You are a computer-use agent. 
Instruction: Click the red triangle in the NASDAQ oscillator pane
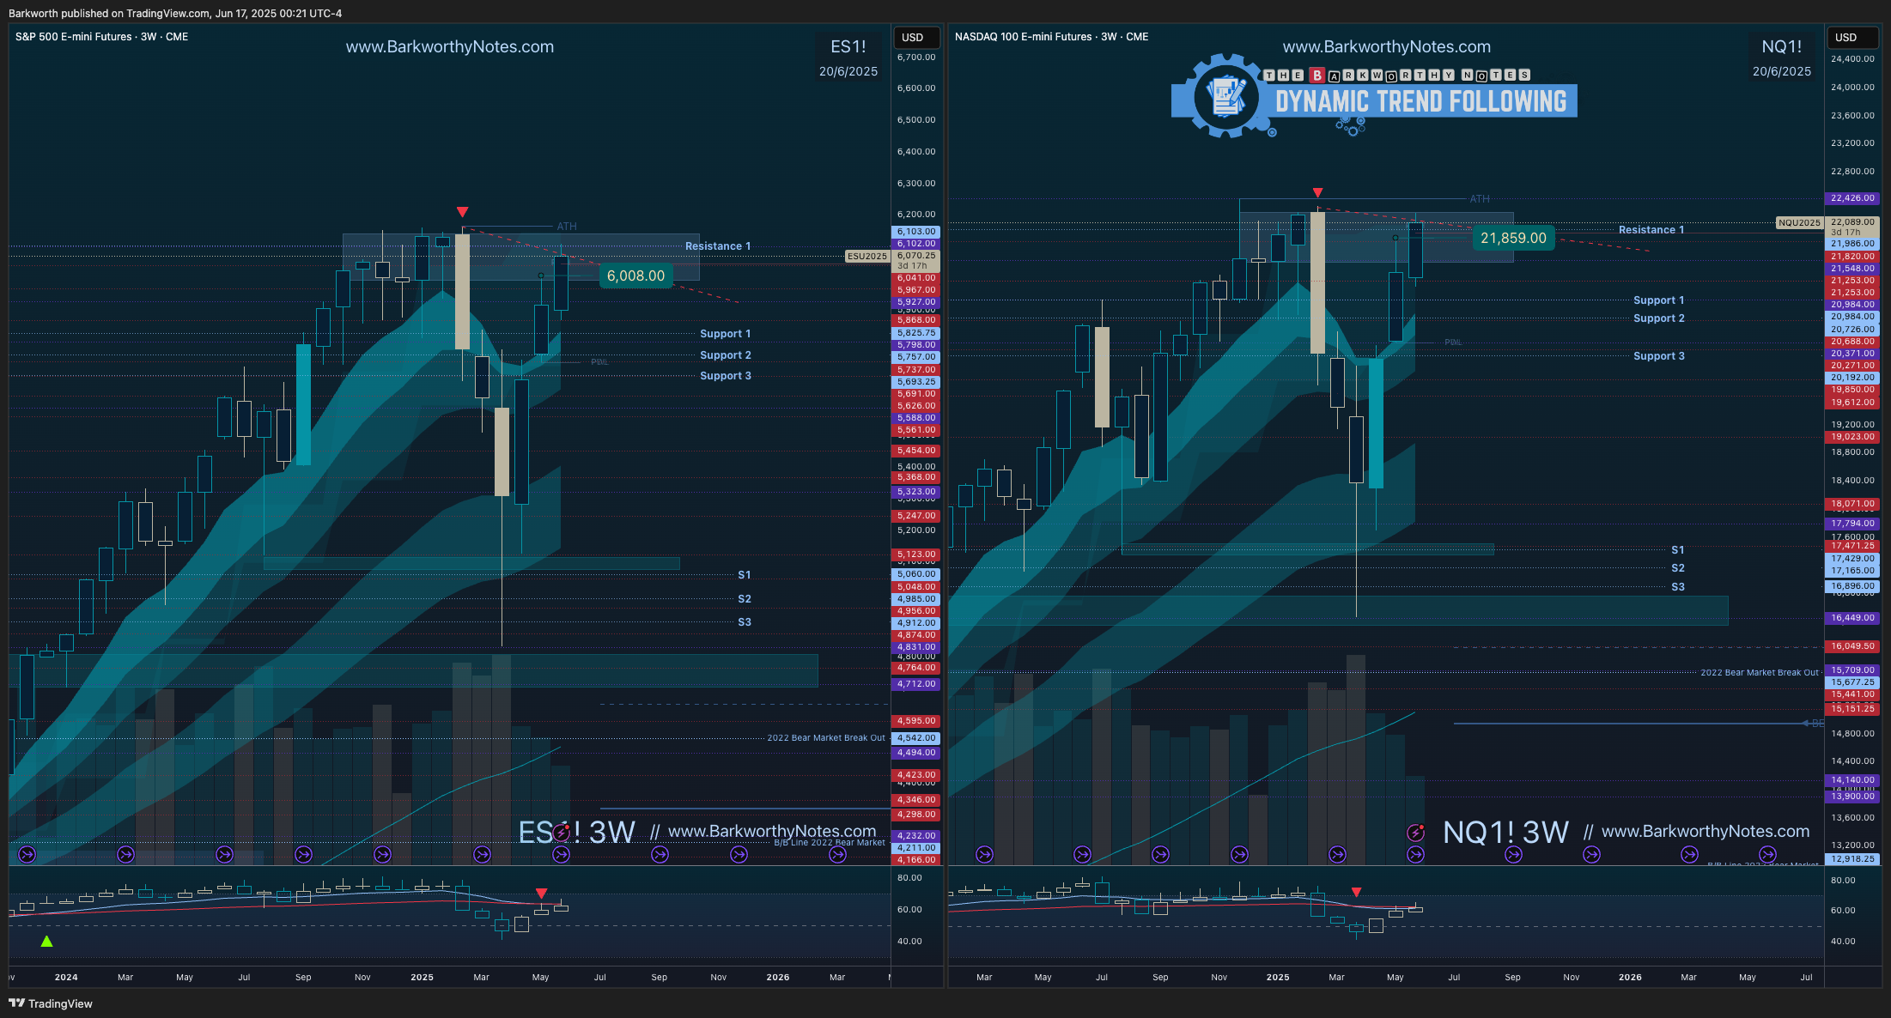tap(1356, 893)
